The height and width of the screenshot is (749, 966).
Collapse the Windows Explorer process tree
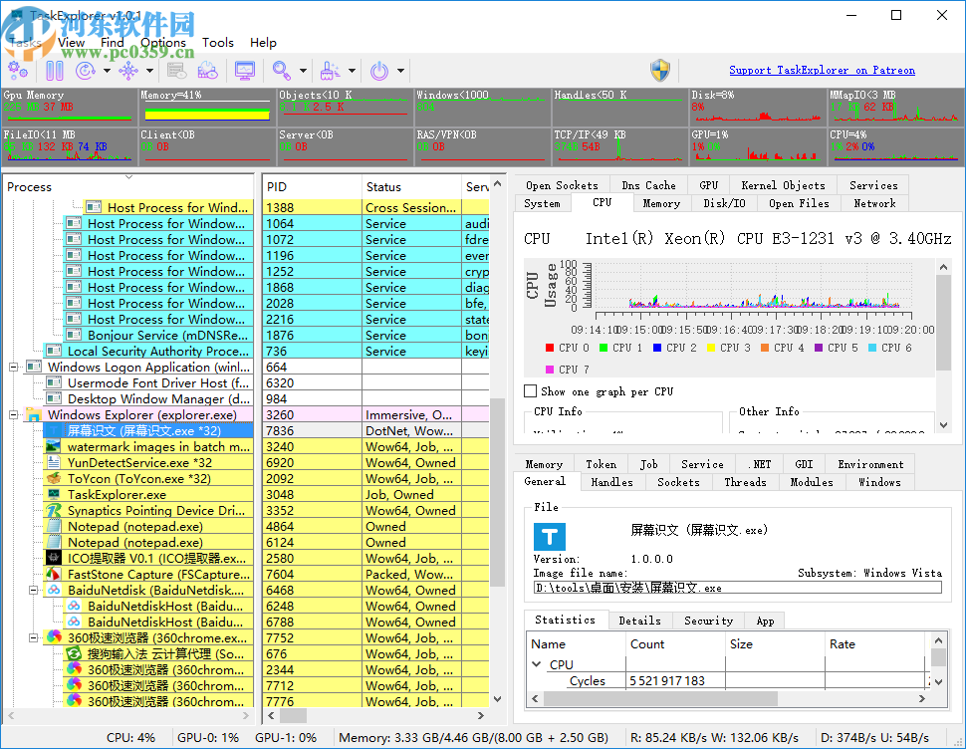tap(15, 415)
